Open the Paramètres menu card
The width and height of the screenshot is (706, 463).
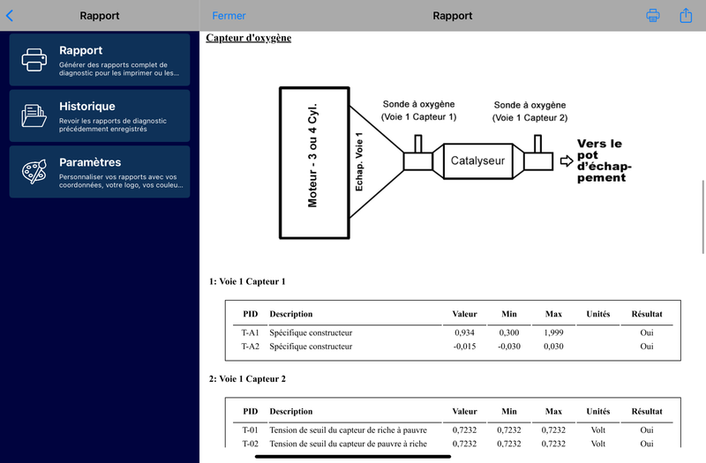[100, 171]
